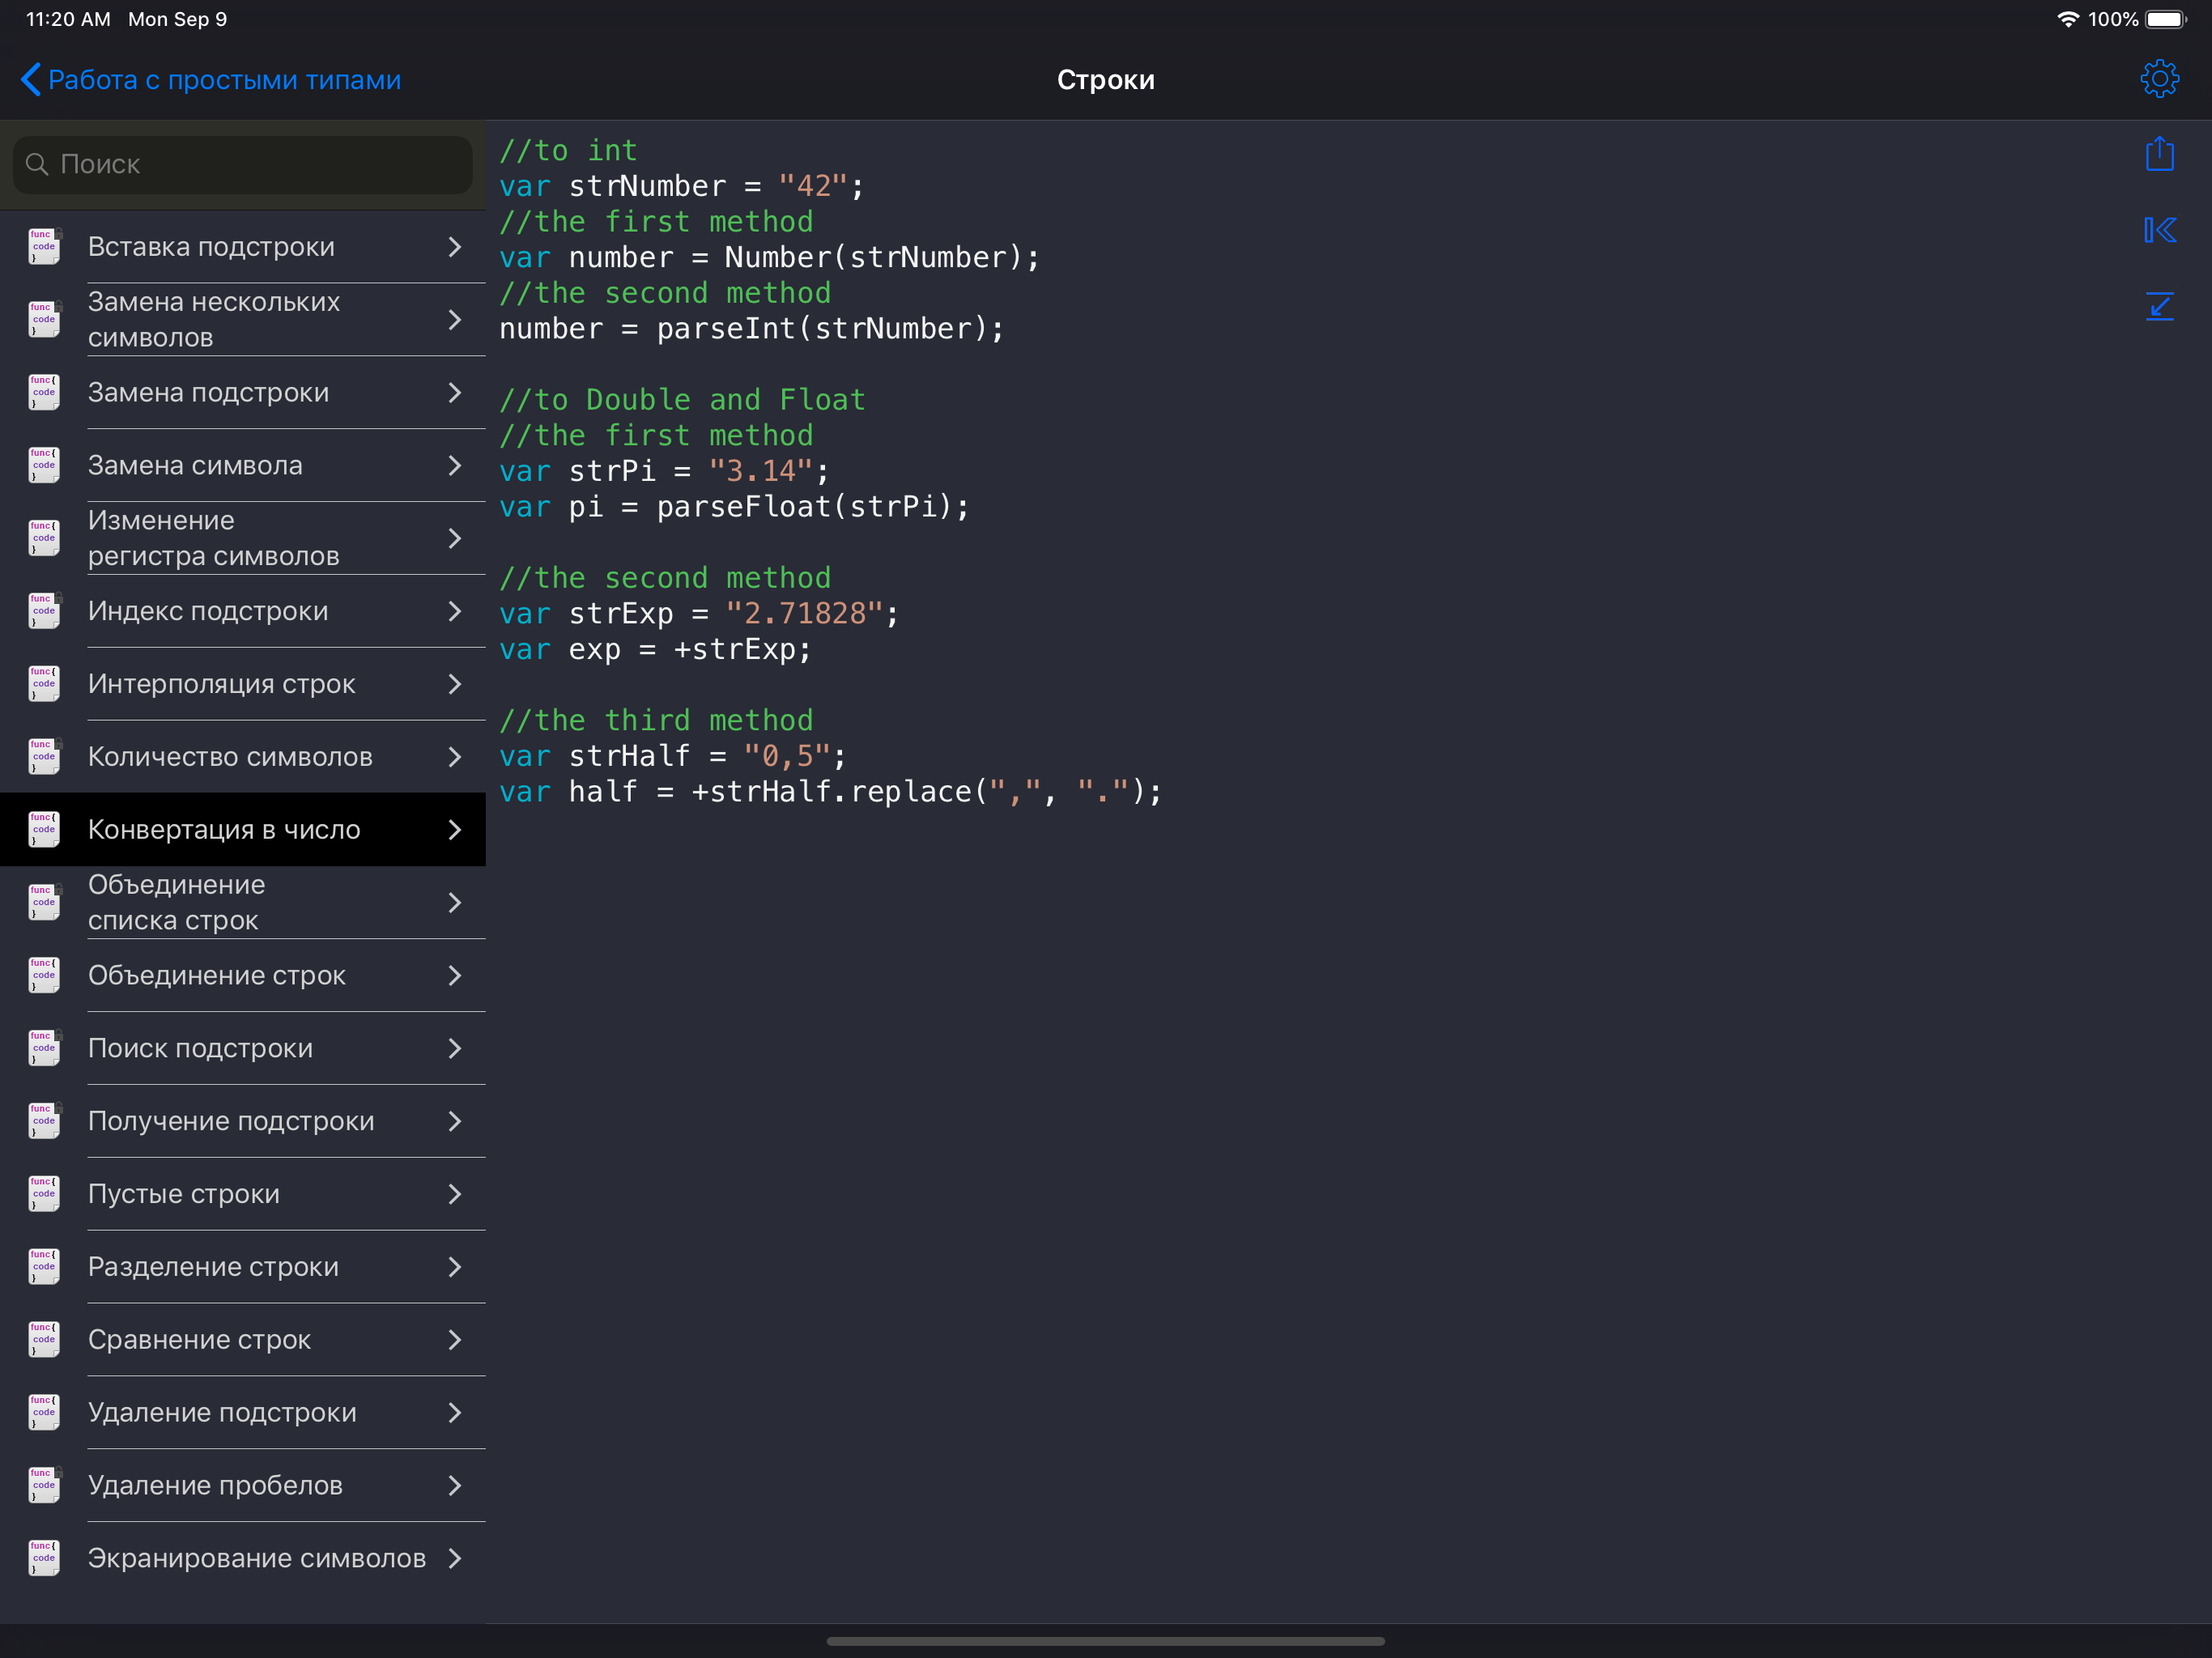Click the code icon beside Вставка подстроки
2212x1658 pixels.
point(44,246)
